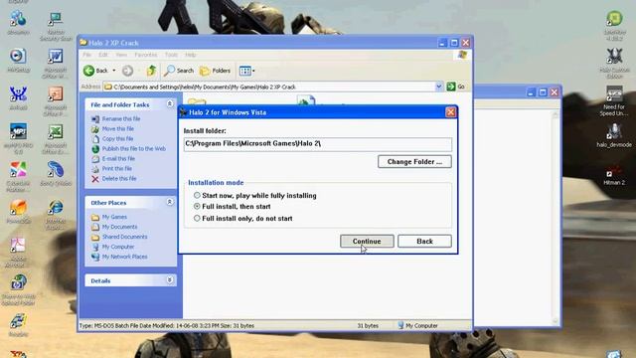
Task: Open the Microsoft Office PowerPoint desktop shortcut
Action: click(56, 101)
